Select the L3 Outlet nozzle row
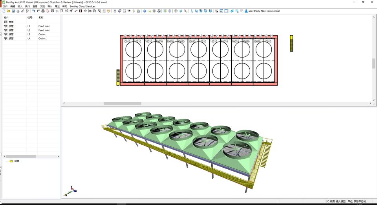 (x=29, y=35)
